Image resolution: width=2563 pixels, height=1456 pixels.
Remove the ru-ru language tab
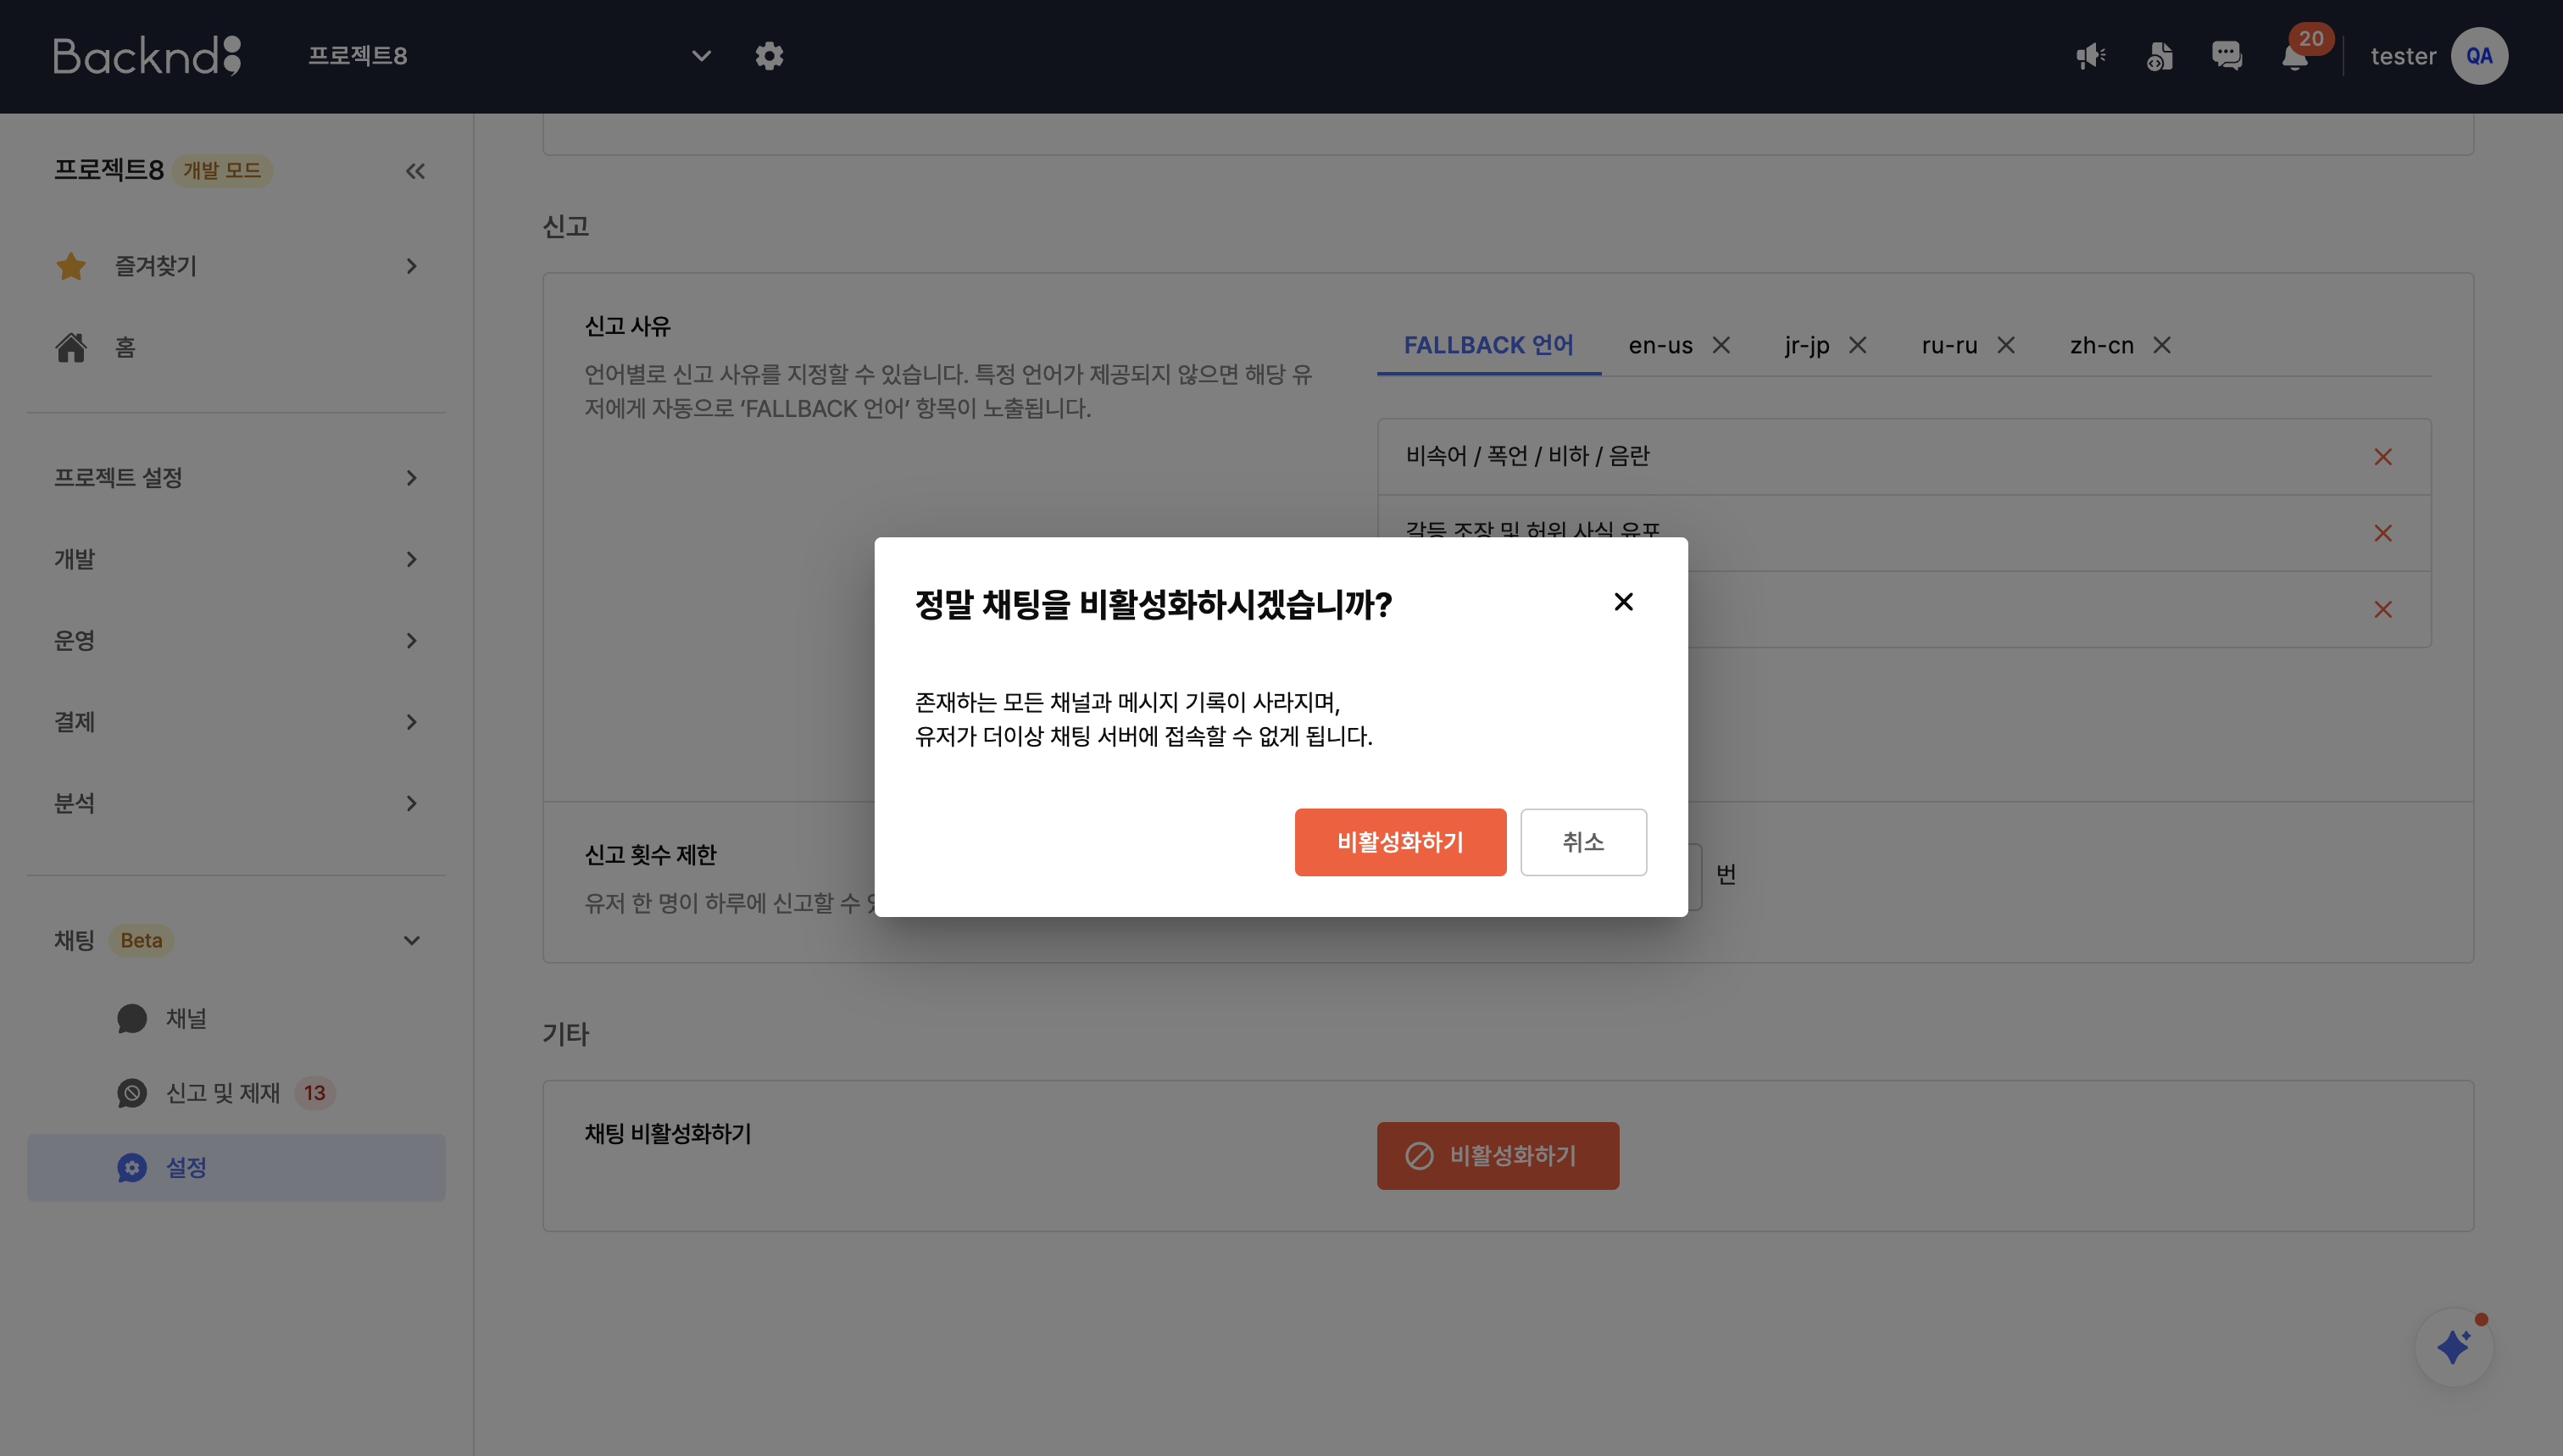point(2006,345)
